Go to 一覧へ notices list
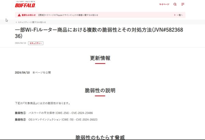The width and height of the screenshot is (205, 140). coord(180,15)
